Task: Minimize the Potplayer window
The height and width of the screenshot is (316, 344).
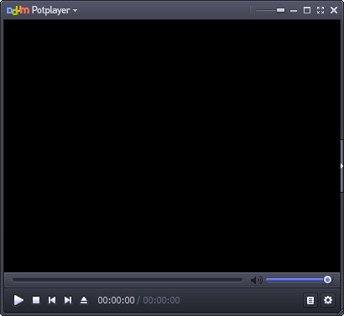Action: click(294, 11)
